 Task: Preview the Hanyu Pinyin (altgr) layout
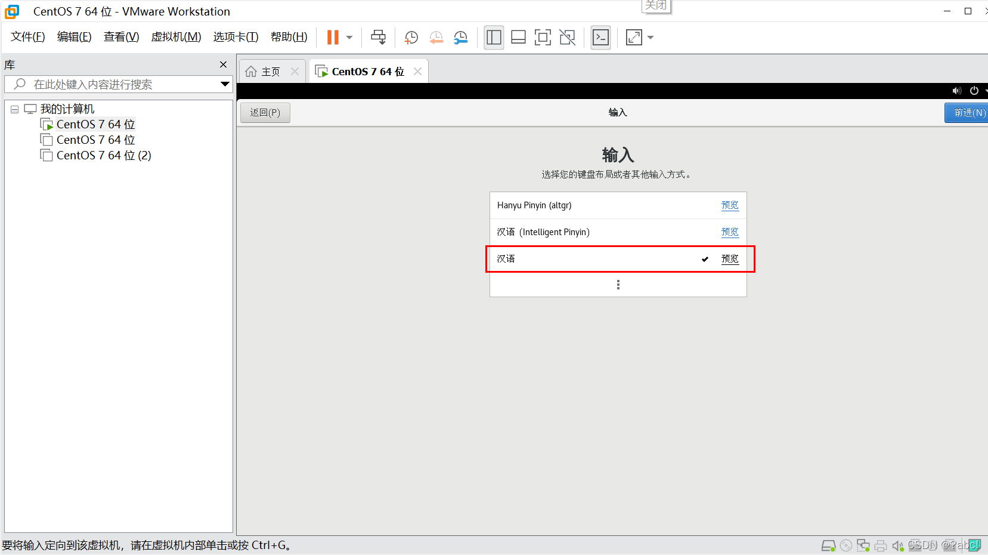pos(730,205)
